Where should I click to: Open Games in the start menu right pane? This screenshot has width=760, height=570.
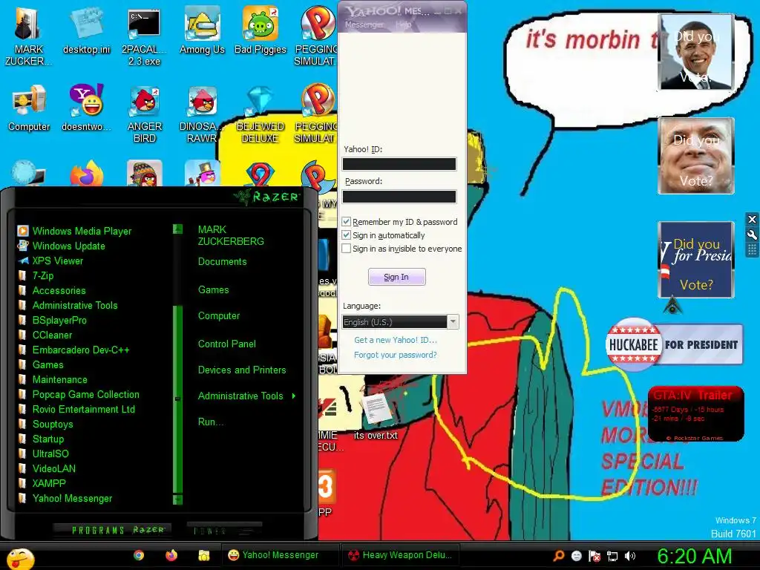point(213,290)
